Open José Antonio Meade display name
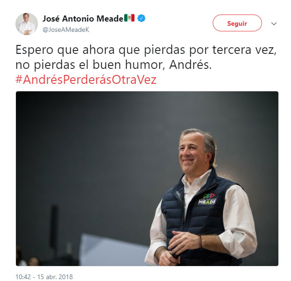Viewport: 291px width, 281px height. 83,18
